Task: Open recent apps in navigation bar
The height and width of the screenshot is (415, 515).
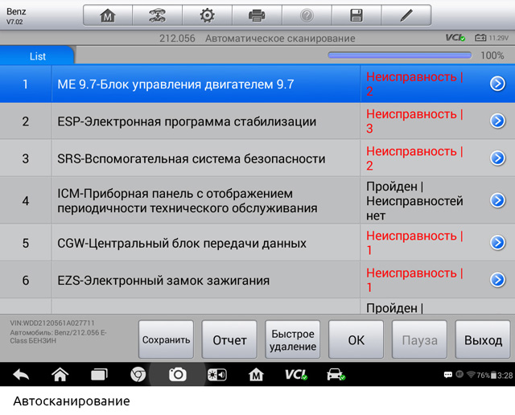Action: pyautogui.click(x=99, y=375)
